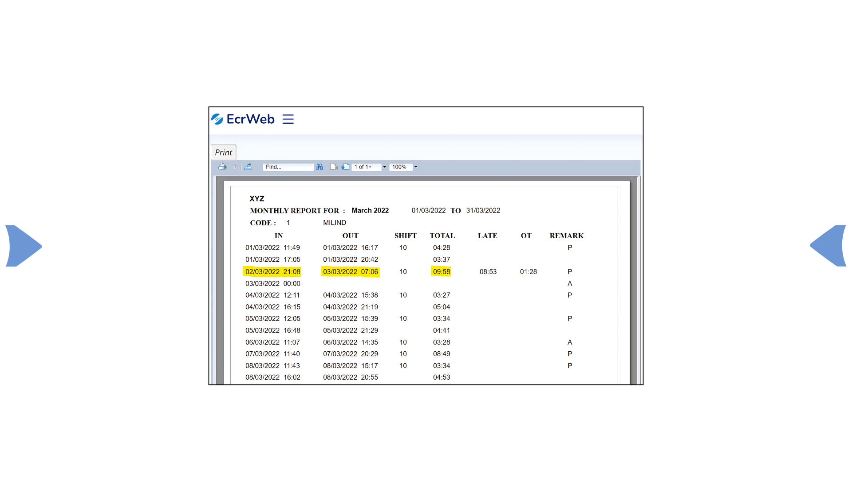Click highlighted OUT time 03/03/2022 07:06
Image resolution: width=852 pixels, height=479 pixels.
click(x=350, y=271)
